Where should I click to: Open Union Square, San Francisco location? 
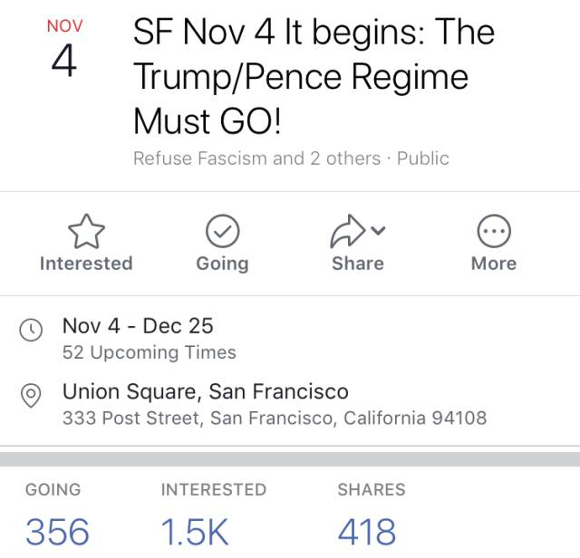(x=205, y=392)
